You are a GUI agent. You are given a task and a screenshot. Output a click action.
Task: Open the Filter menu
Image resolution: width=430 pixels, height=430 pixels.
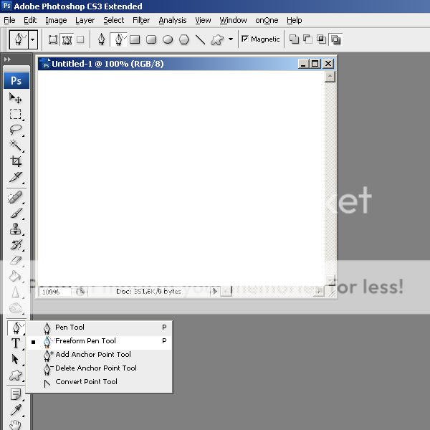(x=141, y=20)
